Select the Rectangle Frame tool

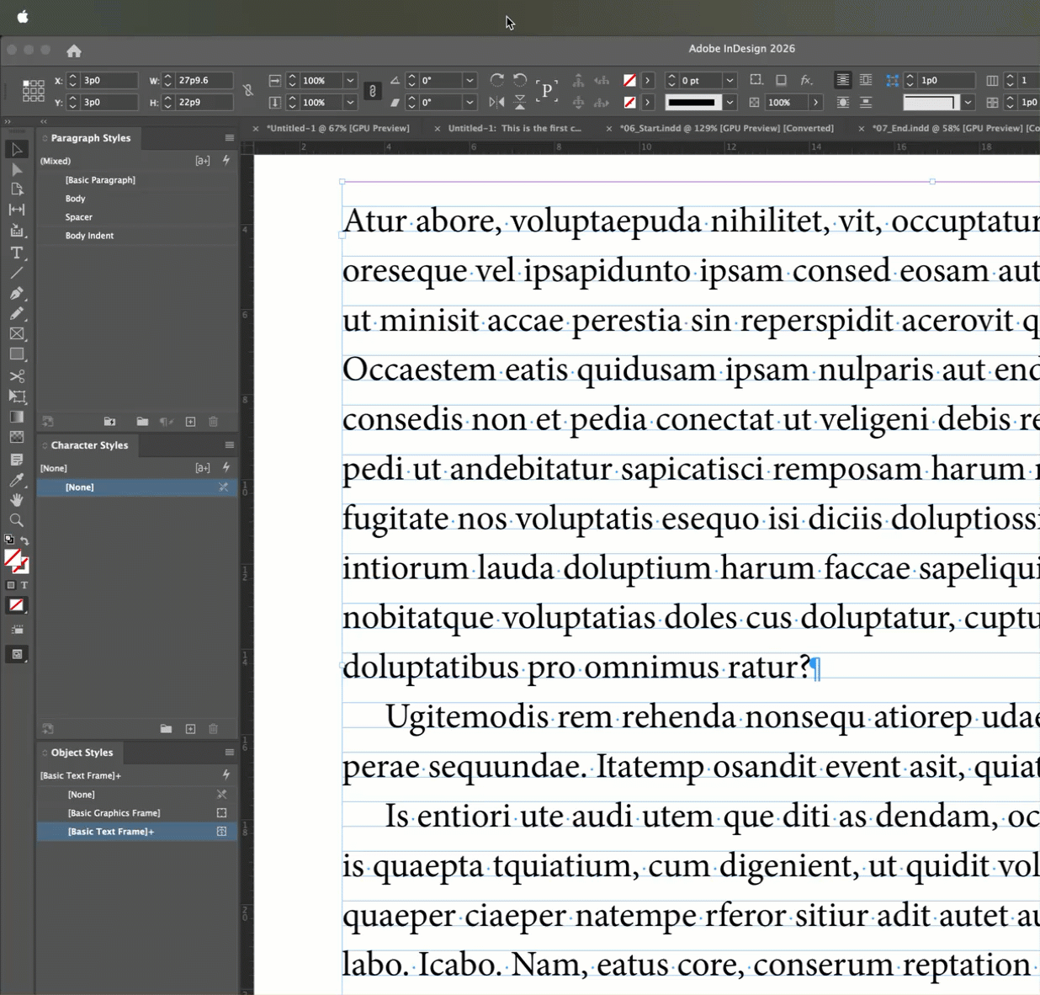17,334
